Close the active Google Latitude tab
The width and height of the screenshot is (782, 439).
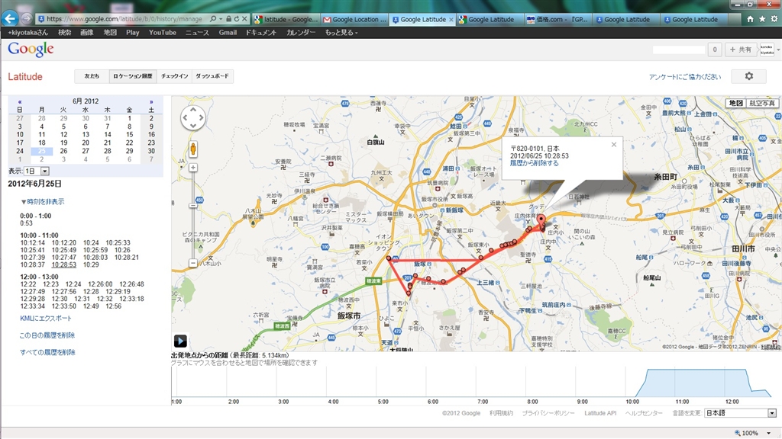451,19
